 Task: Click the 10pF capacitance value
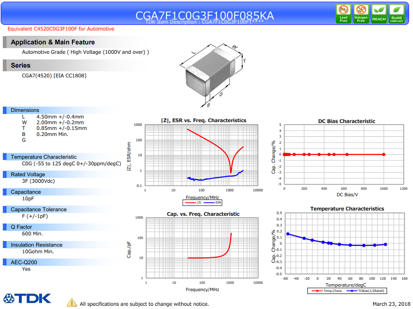coord(28,199)
